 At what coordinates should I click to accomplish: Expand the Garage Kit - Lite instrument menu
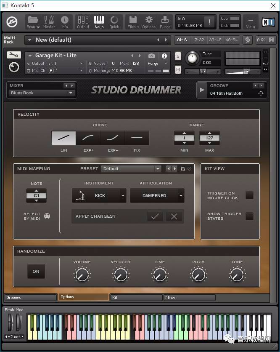tap(30, 56)
